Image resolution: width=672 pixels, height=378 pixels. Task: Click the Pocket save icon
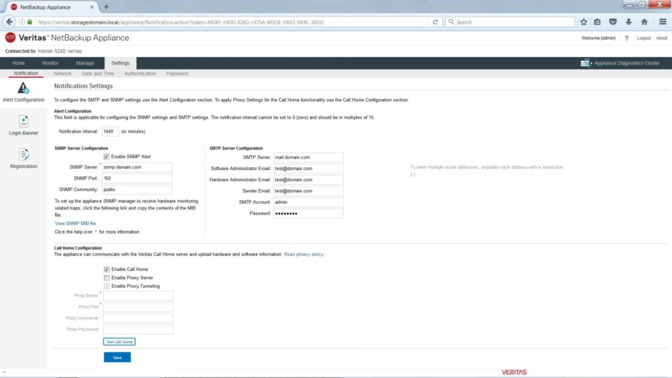613,22
